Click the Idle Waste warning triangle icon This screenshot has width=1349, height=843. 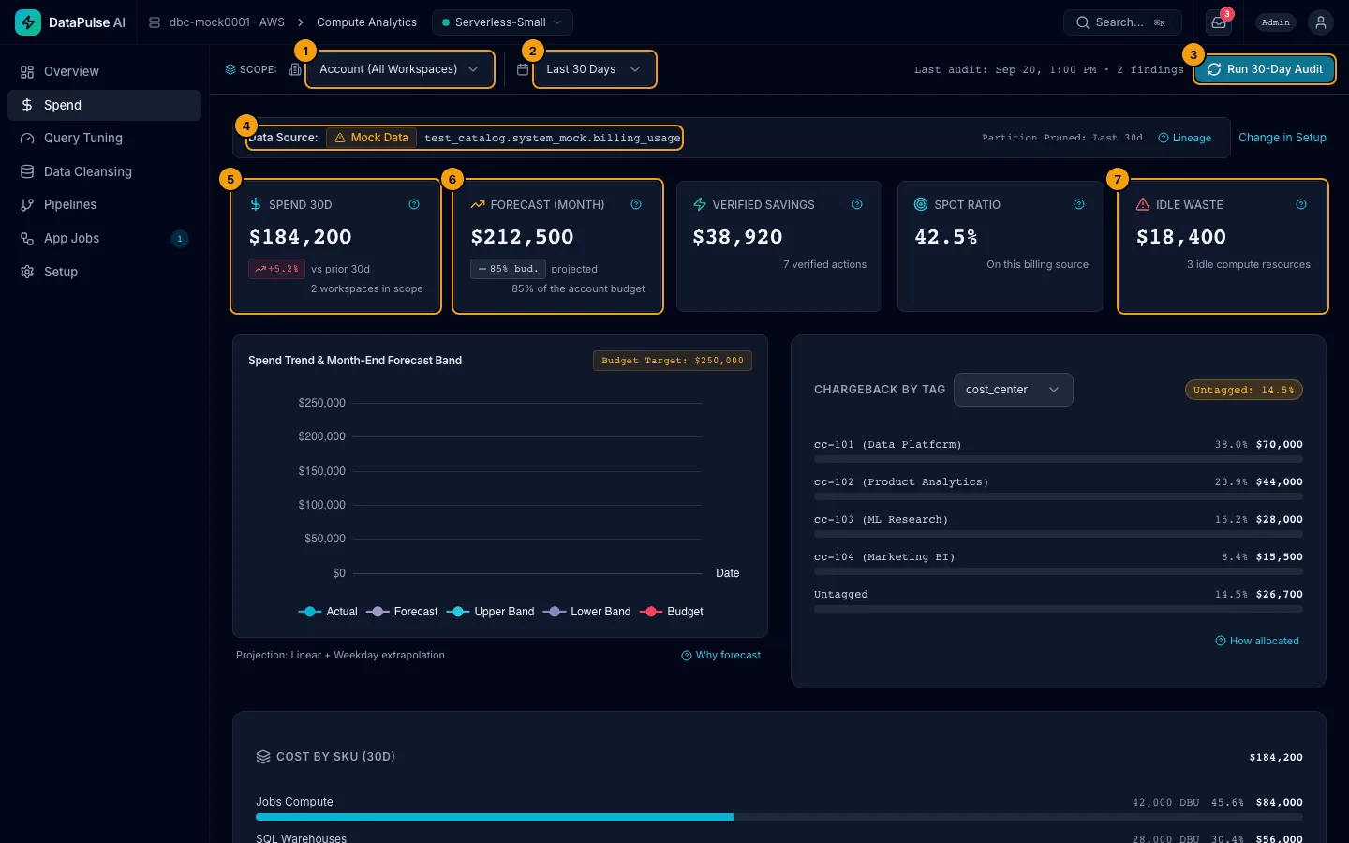(1143, 204)
